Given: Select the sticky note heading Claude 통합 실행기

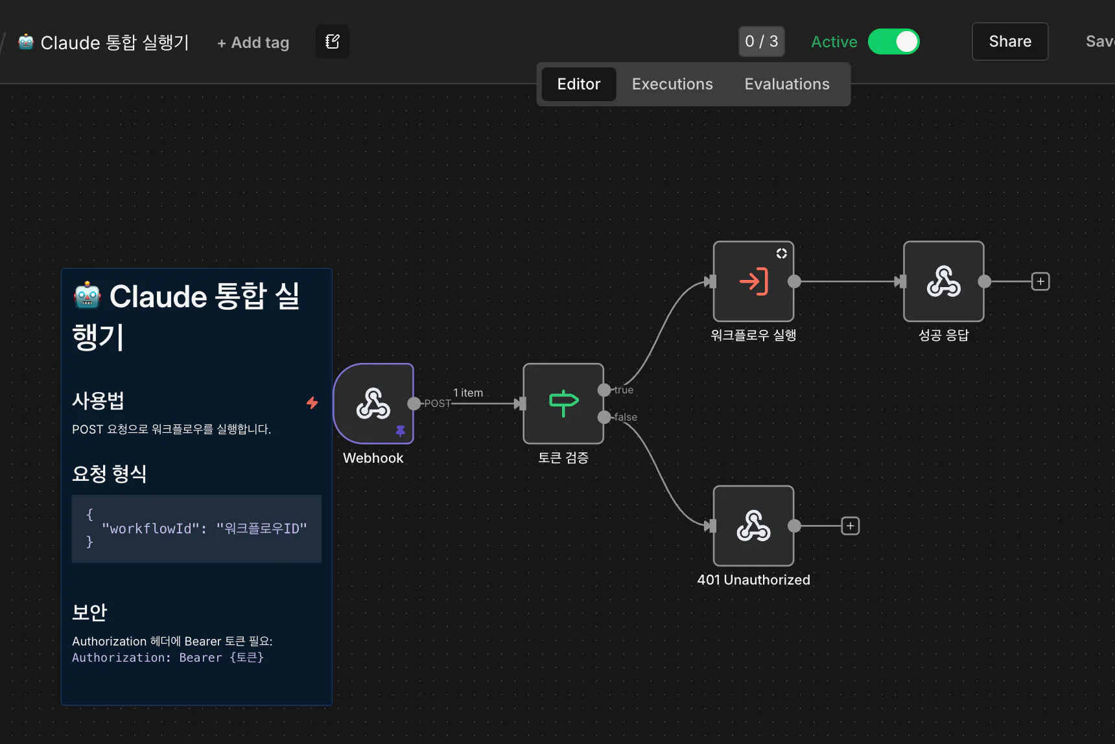Looking at the screenshot, I should click(x=186, y=316).
